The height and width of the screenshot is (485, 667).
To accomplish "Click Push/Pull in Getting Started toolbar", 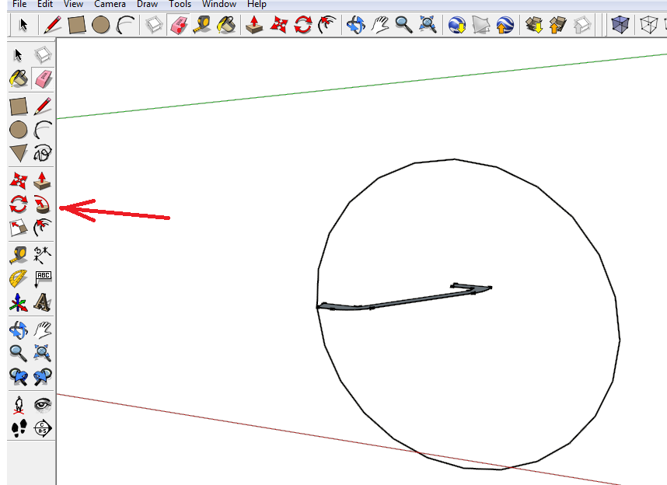I will click(x=254, y=25).
